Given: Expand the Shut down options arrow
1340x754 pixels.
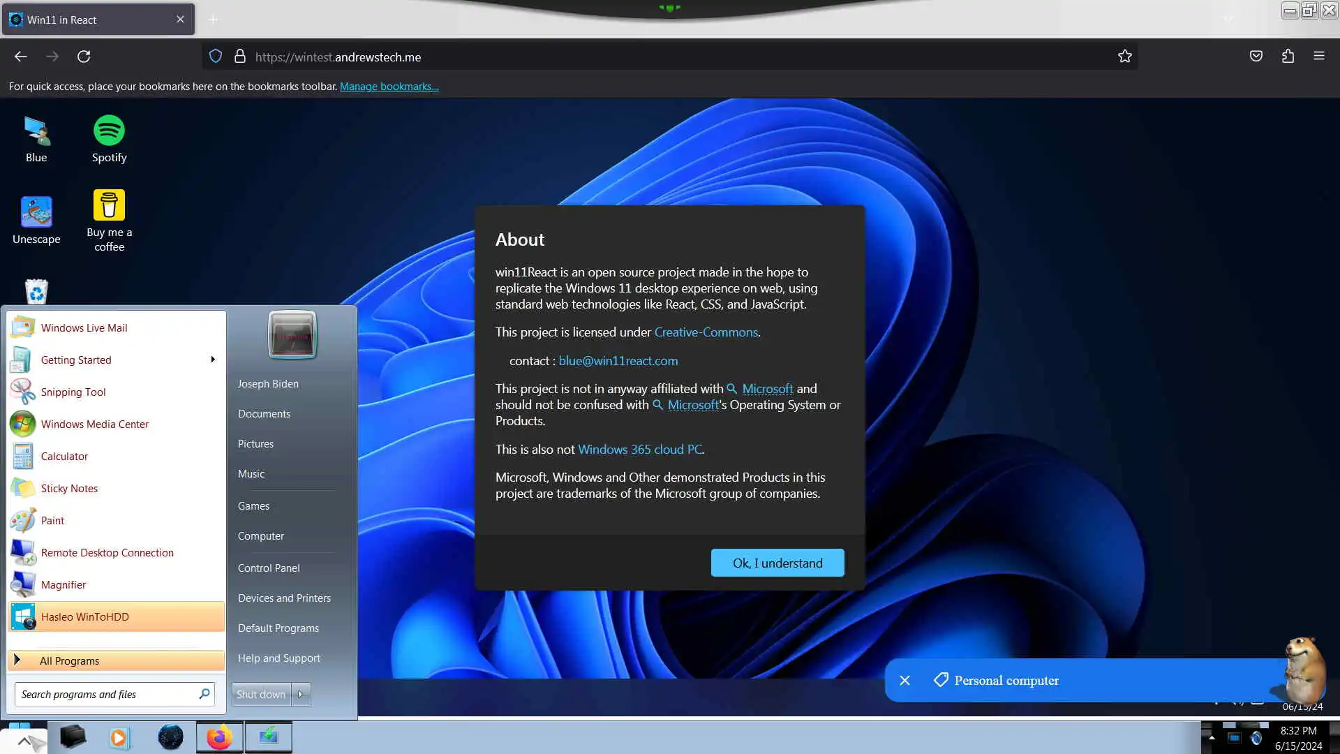Looking at the screenshot, I should 301,694.
